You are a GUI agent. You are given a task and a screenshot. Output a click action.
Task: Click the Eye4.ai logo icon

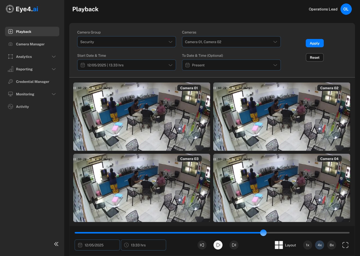pyautogui.click(x=10, y=9)
